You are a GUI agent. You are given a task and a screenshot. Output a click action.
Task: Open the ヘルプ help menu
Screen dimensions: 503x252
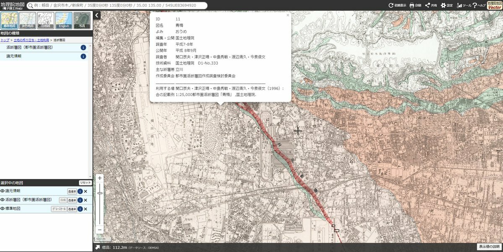(479, 5)
